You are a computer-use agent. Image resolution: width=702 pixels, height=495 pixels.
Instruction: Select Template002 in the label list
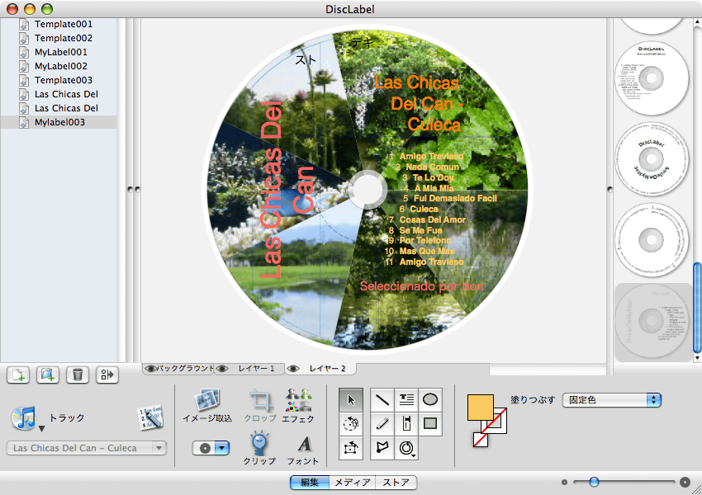(58, 38)
